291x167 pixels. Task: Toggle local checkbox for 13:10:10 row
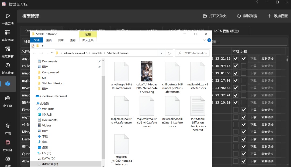pos(236,103)
